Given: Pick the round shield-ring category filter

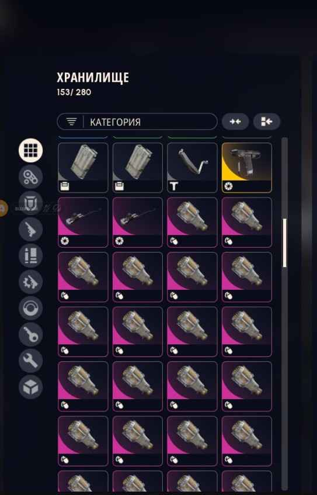Looking at the screenshot, I should [30, 308].
